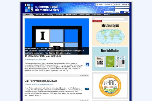This screenshot has width=152, height=101.
Task: Go to the Home menu tab
Action: click(28, 15)
